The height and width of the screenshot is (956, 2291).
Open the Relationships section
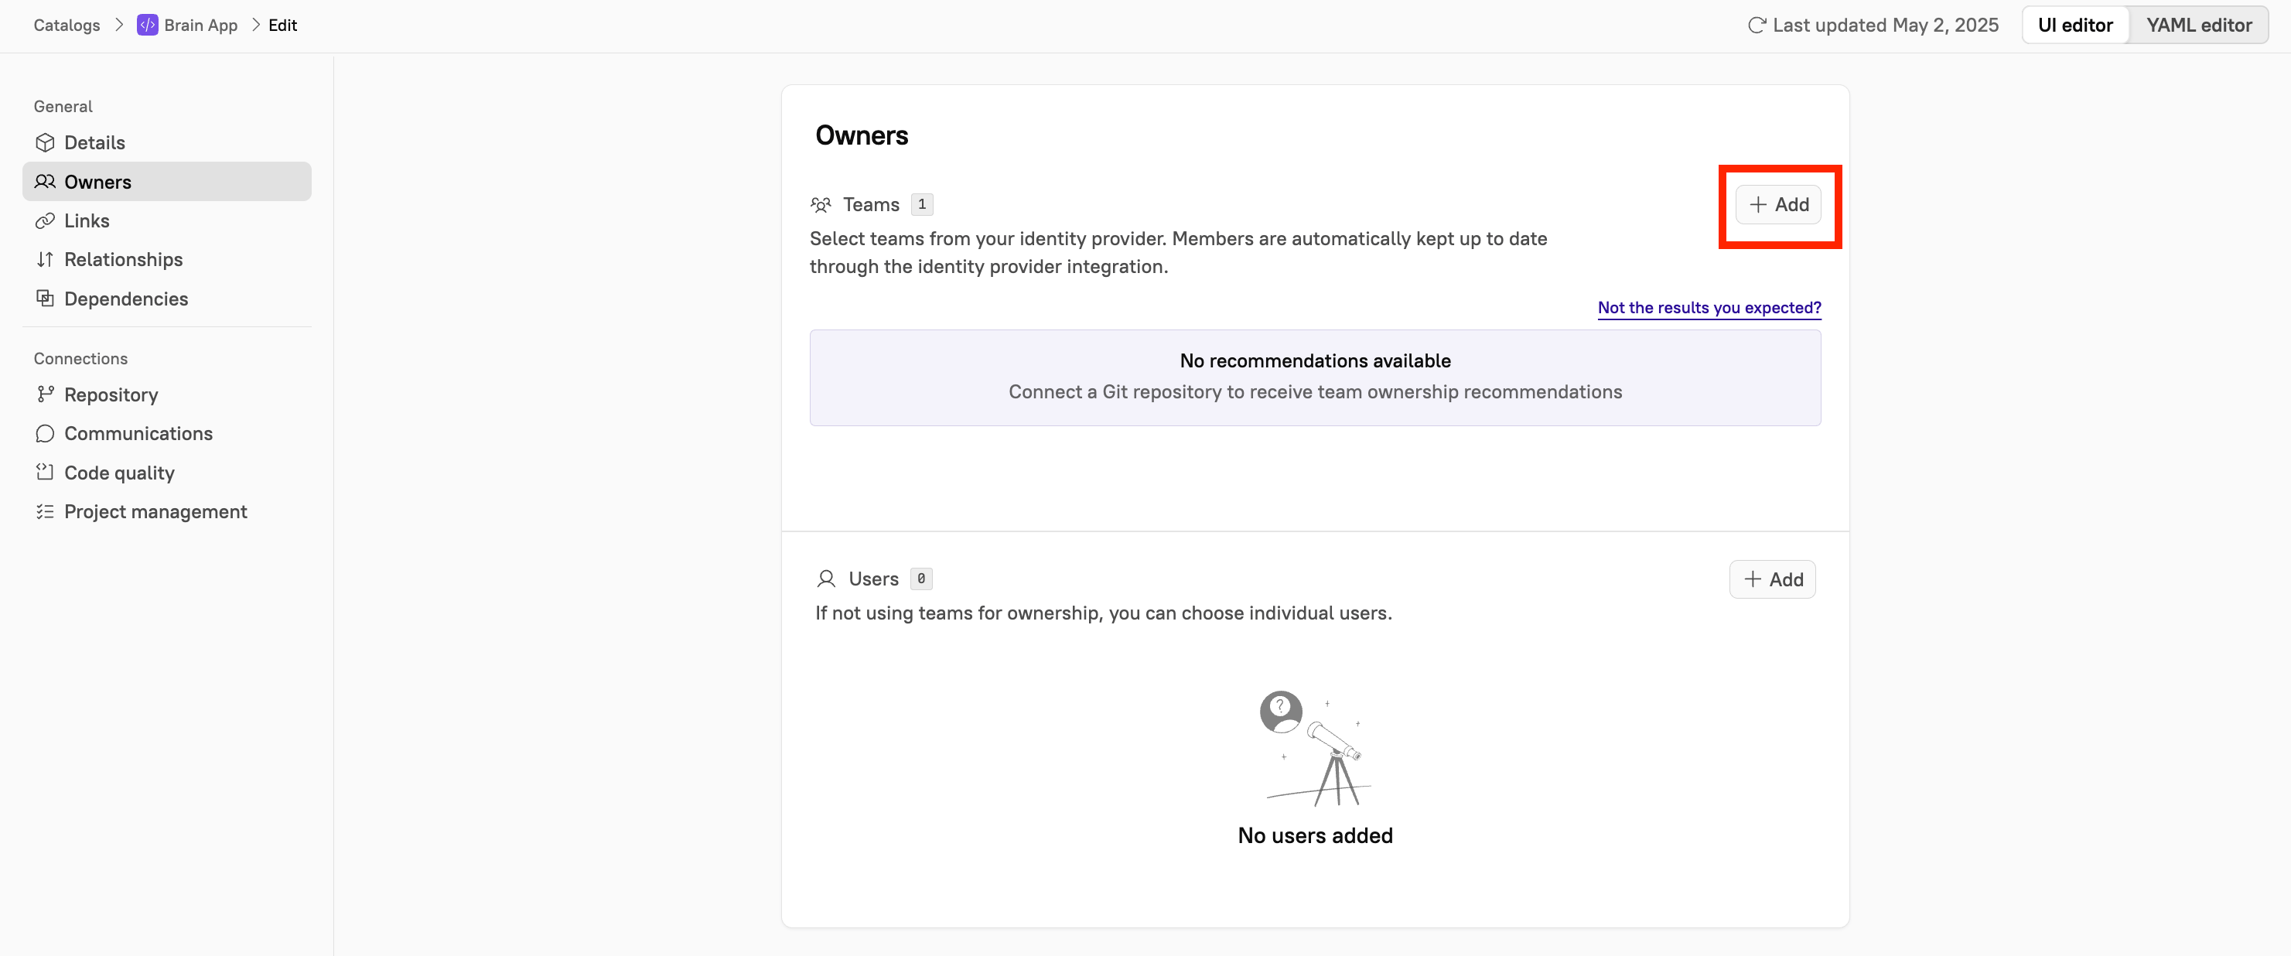point(167,260)
